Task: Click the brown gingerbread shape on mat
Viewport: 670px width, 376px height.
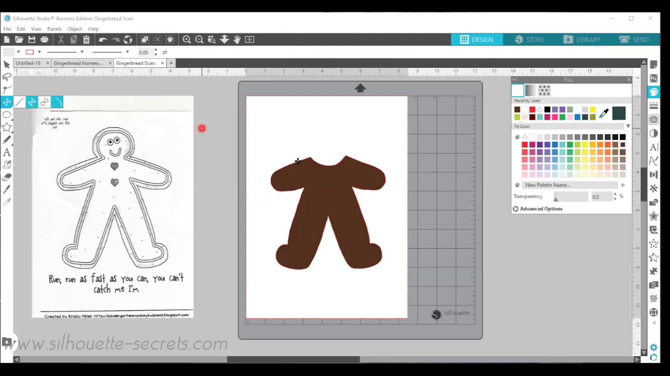Action: pos(328,213)
